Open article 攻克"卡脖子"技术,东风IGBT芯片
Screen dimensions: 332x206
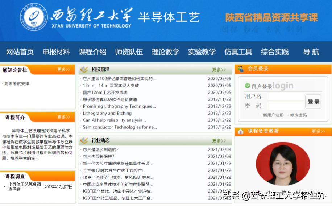[x=118, y=177]
